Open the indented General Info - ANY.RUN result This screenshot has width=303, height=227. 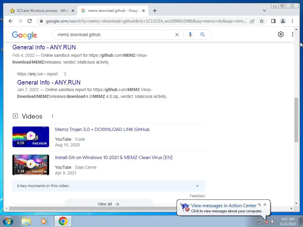[49, 82]
